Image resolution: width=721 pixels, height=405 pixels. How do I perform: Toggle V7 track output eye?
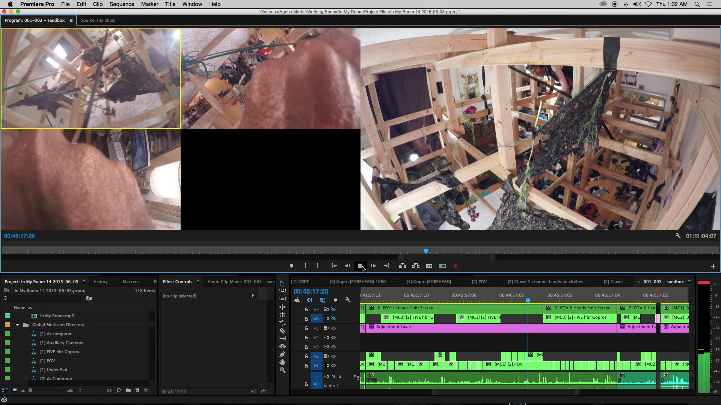tap(333, 309)
